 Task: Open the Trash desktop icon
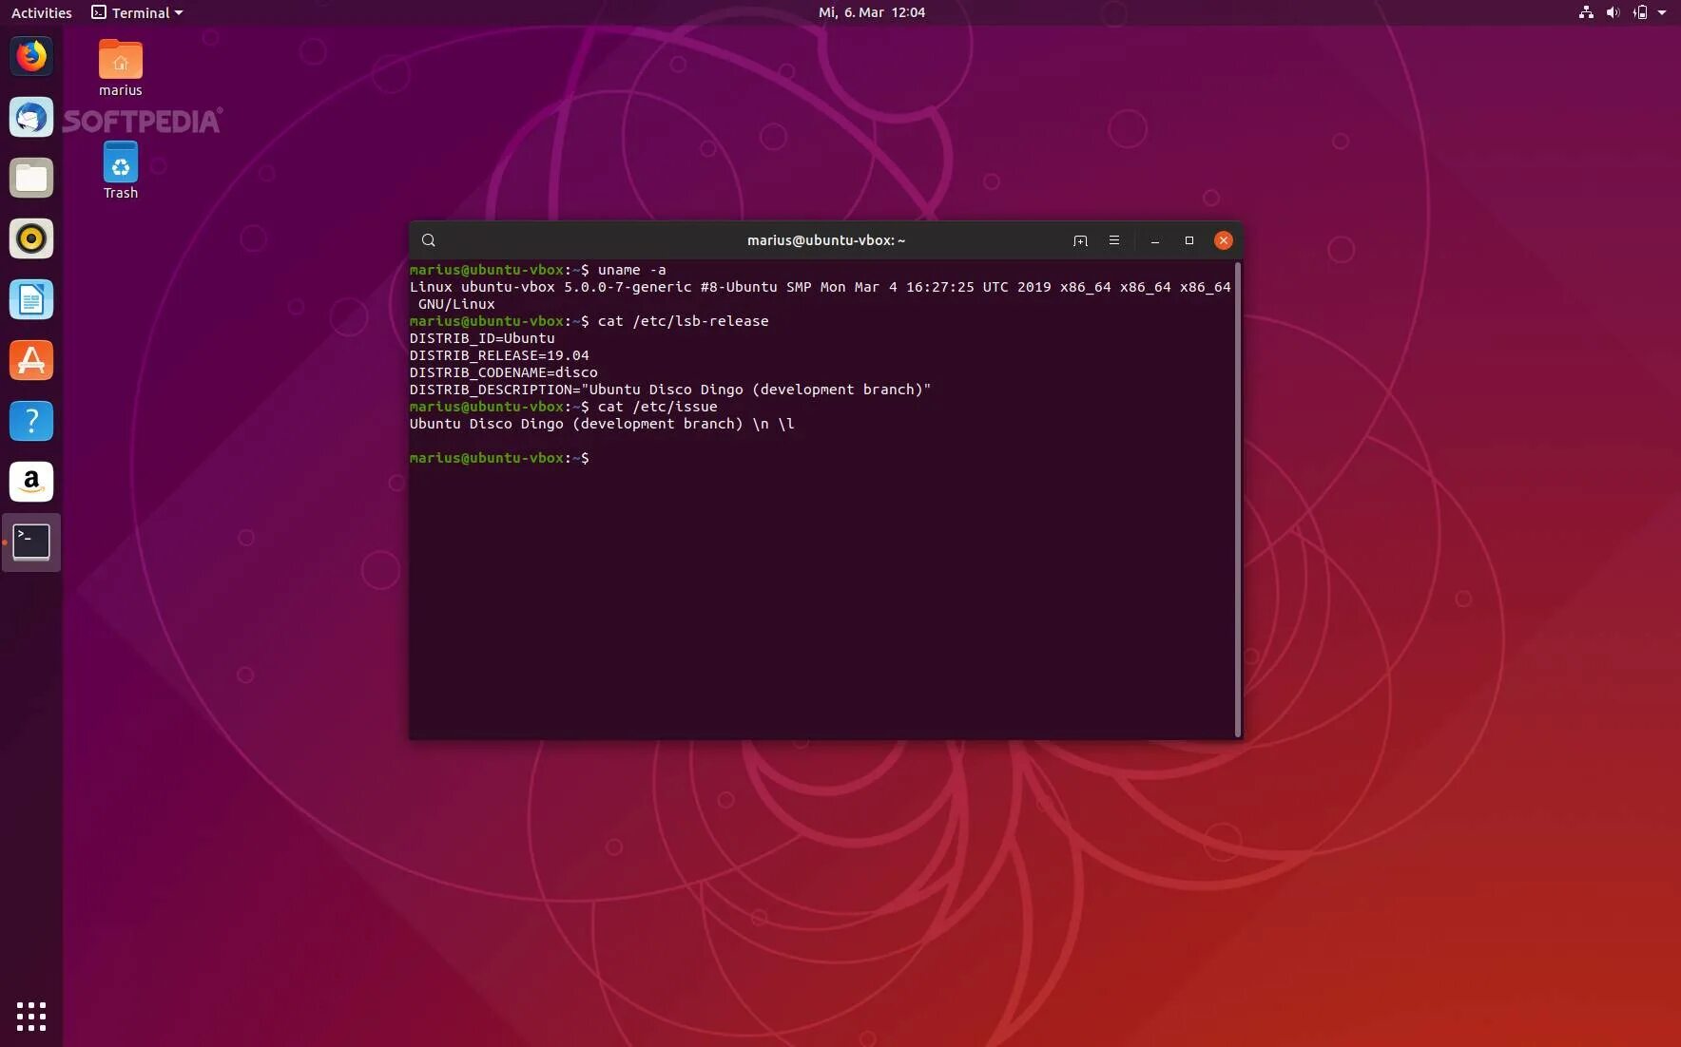[x=121, y=171]
